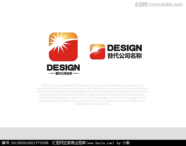
Task: Click the empty gray footer band
Action: pos(93,133)
